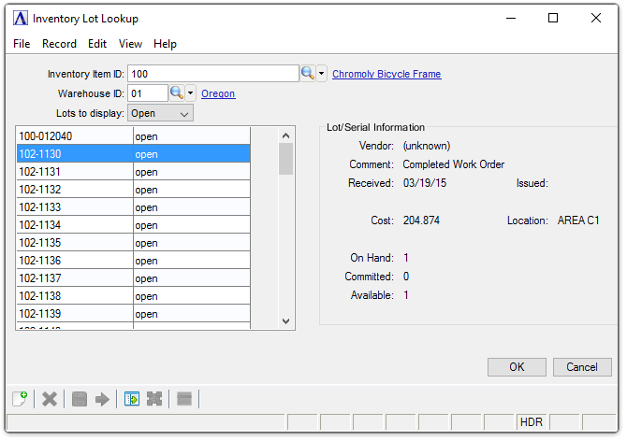Open the Warehouse ID lookup magnifier
This screenshot has height=441, width=627.
tap(176, 93)
